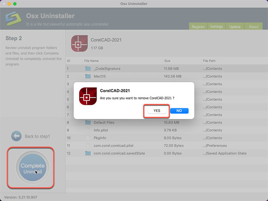Click the 72.00 Bytes size value
The image size is (268, 201).
pyautogui.click(x=174, y=145)
